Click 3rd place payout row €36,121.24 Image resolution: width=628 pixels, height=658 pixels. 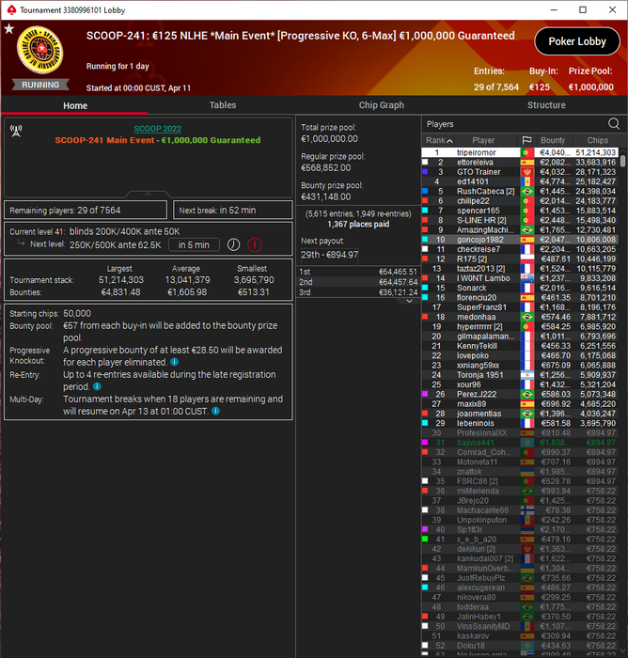[358, 292]
